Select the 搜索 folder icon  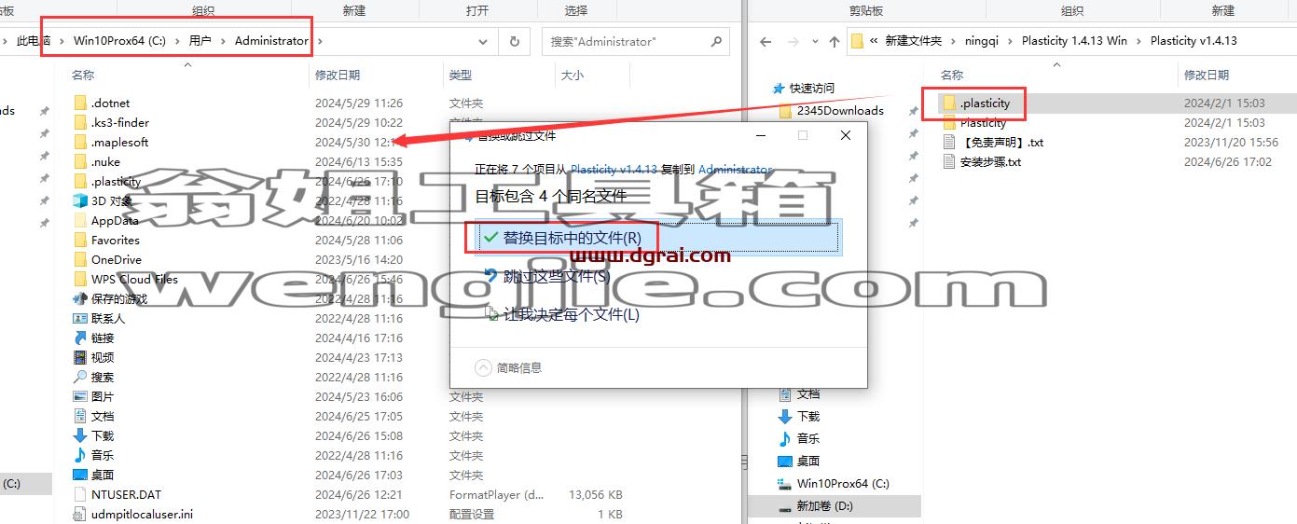click(80, 377)
